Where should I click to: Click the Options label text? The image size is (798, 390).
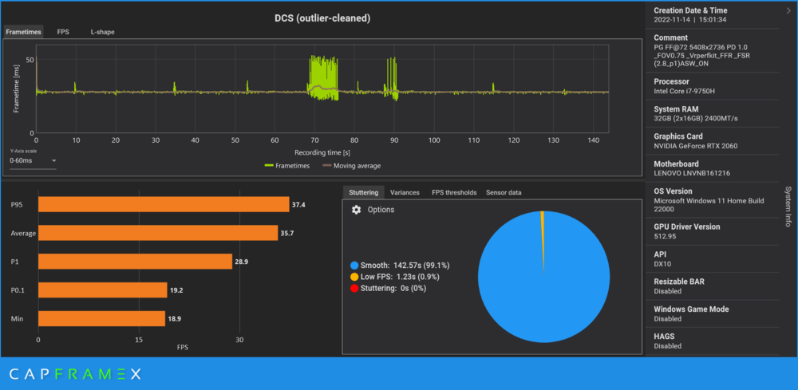(x=381, y=210)
